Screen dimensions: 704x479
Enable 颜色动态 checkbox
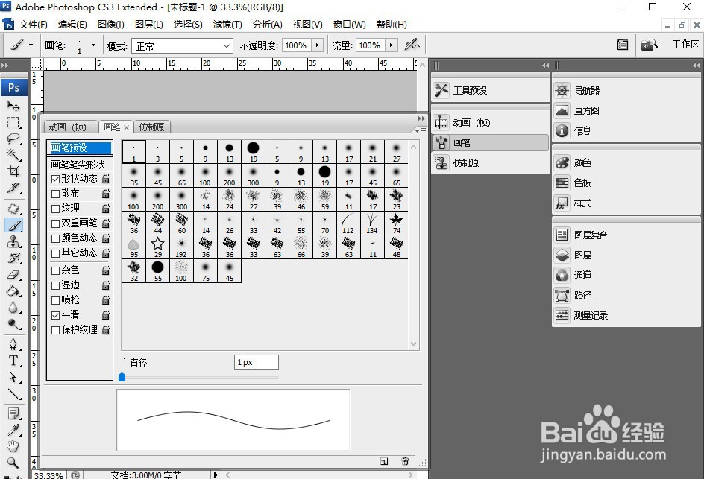tap(56, 238)
